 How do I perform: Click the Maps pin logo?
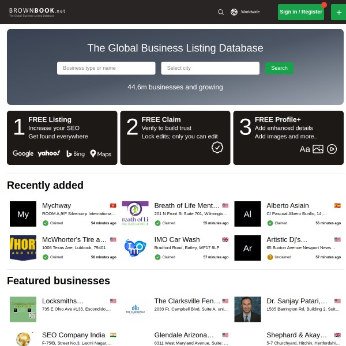coord(100,154)
